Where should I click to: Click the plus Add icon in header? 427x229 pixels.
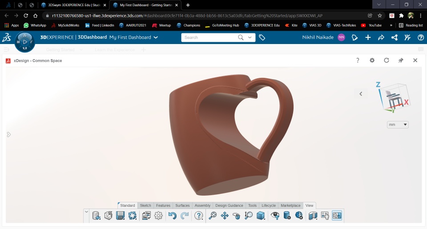coord(368,37)
